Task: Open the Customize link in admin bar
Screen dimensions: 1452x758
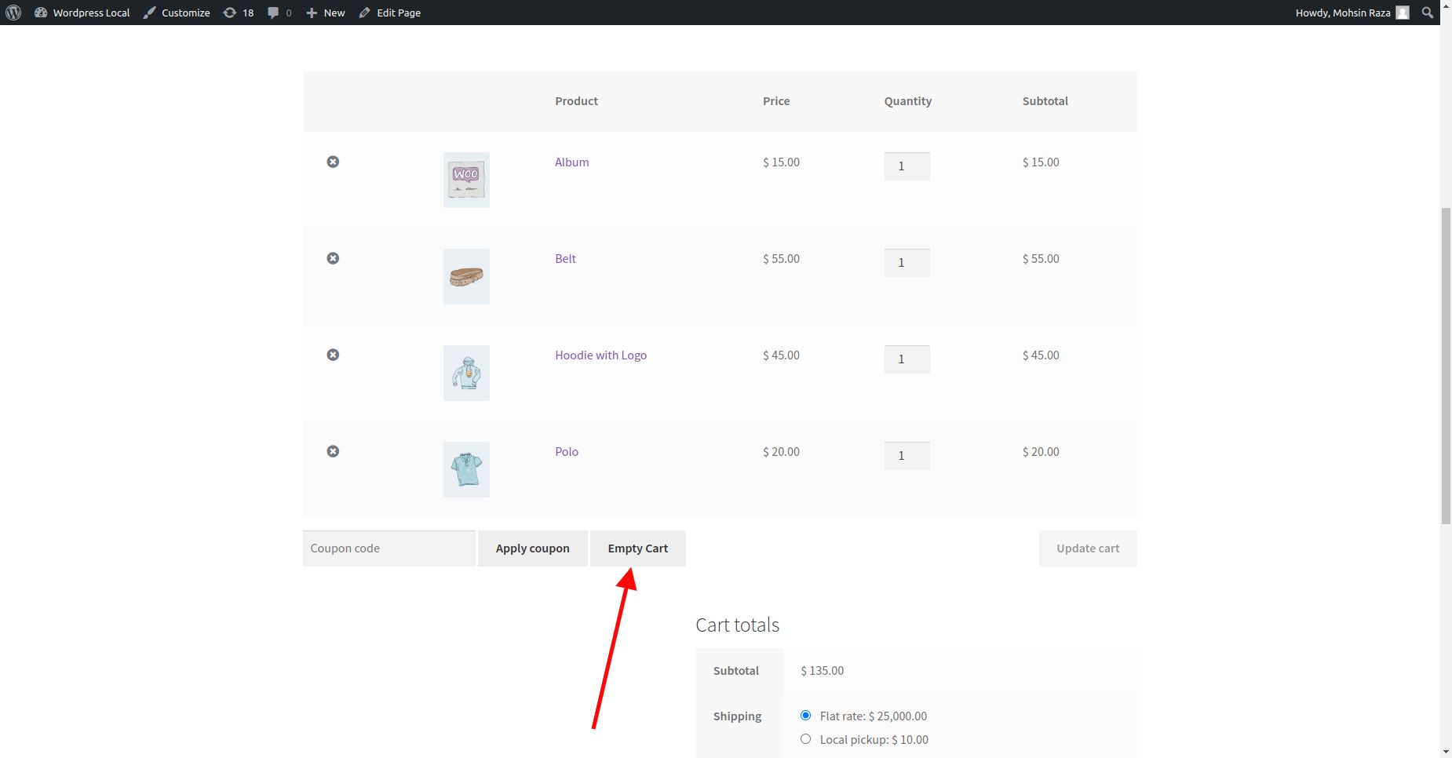Action: [177, 13]
